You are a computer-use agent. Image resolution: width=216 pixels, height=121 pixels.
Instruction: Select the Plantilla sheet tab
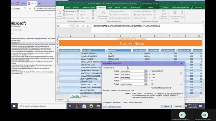click(x=75, y=96)
